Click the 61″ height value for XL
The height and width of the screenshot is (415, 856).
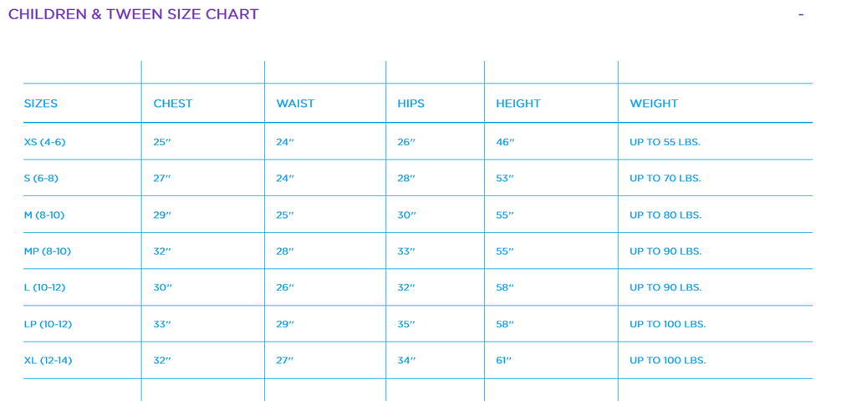pos(504,361)
